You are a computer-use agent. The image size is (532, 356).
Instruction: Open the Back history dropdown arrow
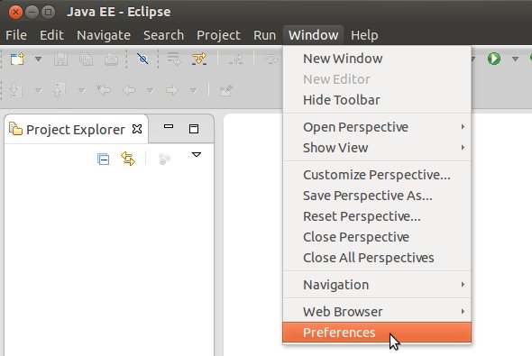tap(150, 90)
